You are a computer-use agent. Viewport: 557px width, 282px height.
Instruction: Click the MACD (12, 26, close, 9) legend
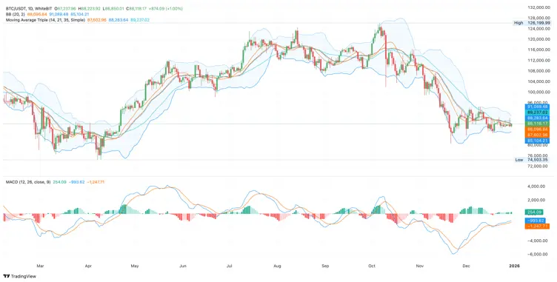coord(28,182)
